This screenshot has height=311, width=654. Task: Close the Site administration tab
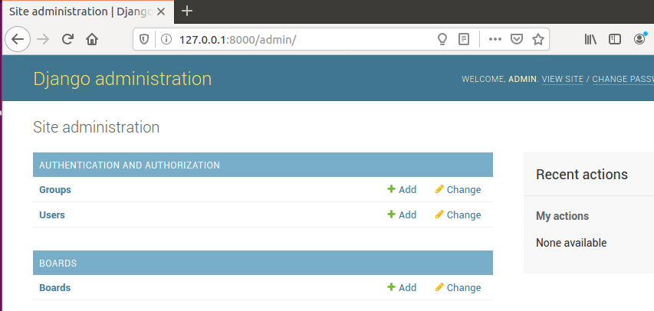point(160,11)
